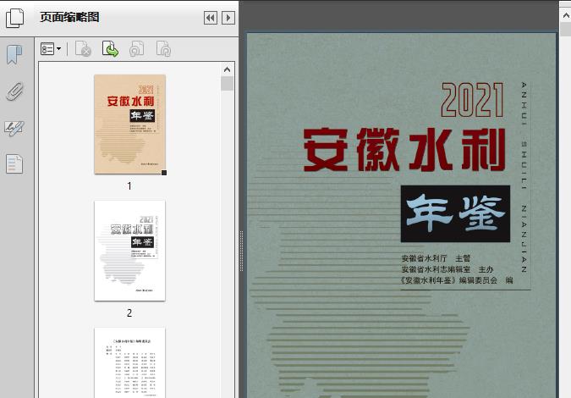This screenshot has width=571, height=398.
Task: Click the pane splitter grip handle
Action: [241, 252]
